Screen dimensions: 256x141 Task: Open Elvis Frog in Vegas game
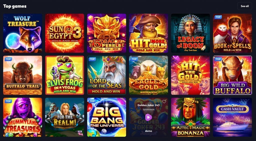pos(65,75)
